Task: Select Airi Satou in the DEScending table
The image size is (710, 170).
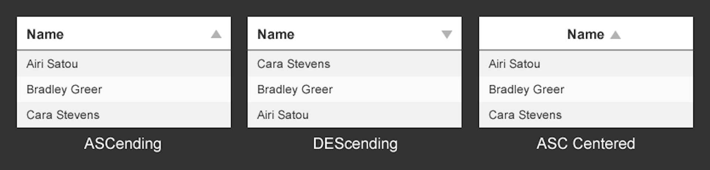Action: pos(283,115)
